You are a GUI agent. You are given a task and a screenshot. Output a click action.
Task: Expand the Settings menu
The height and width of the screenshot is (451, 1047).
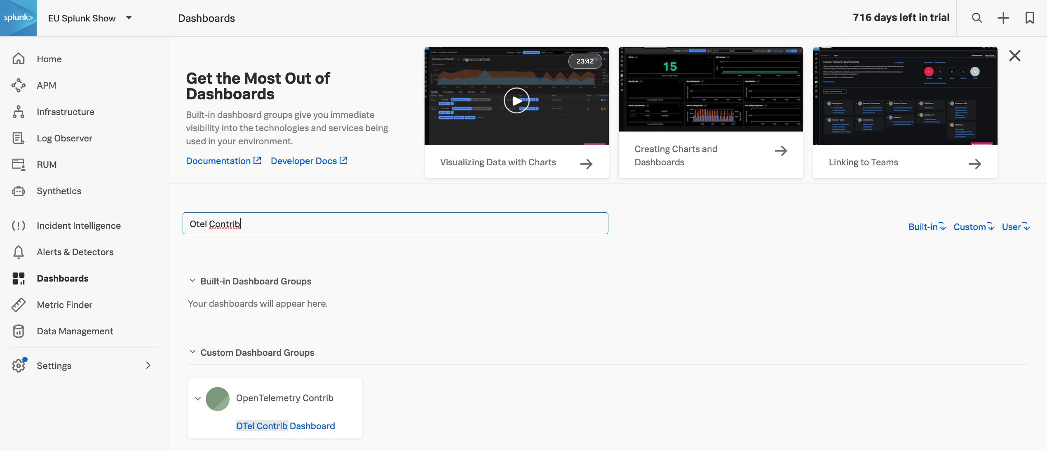click(54, 365)
